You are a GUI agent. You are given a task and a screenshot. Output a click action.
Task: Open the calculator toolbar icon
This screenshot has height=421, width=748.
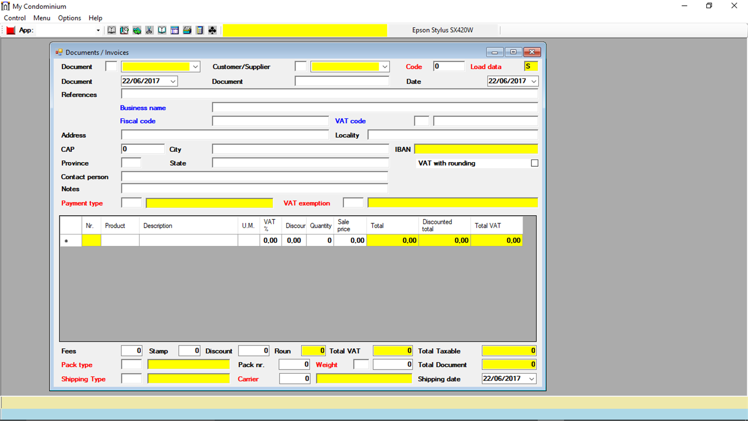199,30
